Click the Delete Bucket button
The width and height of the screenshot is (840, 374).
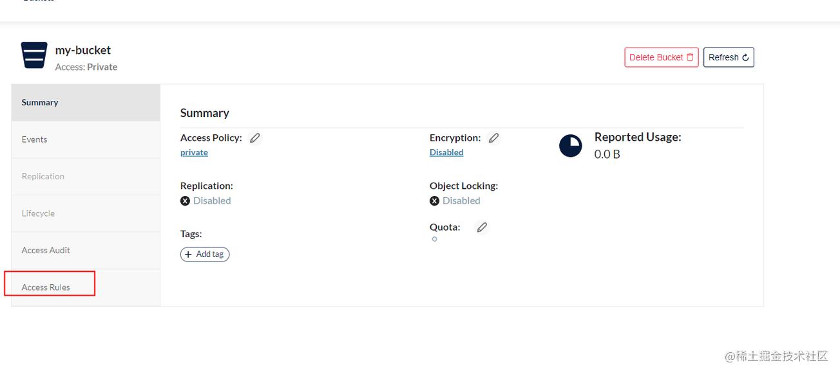(661, 57)
